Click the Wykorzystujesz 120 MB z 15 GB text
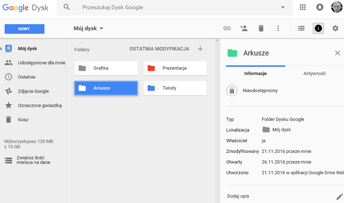 coord(29,144)
